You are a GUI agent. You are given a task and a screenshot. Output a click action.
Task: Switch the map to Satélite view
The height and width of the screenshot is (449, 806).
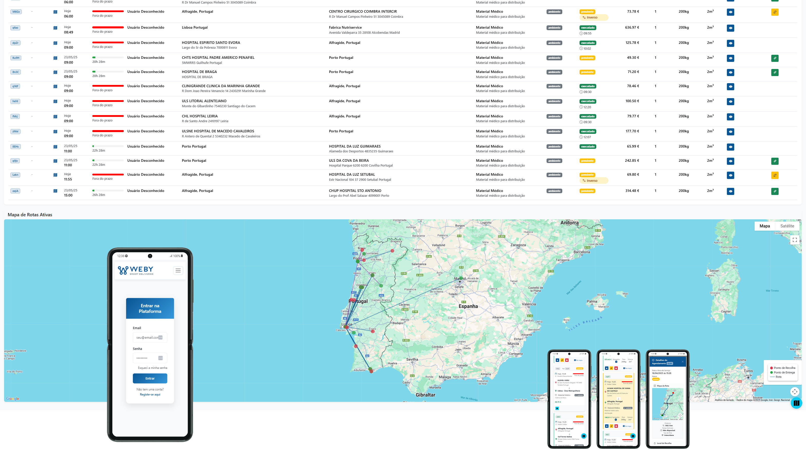pyautogui.click(x=787, y=226)
